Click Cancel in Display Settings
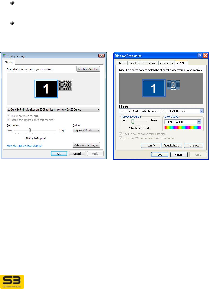The width and height of the screenshot is (209, 289). pyautogui.click(x=77, y=154)
